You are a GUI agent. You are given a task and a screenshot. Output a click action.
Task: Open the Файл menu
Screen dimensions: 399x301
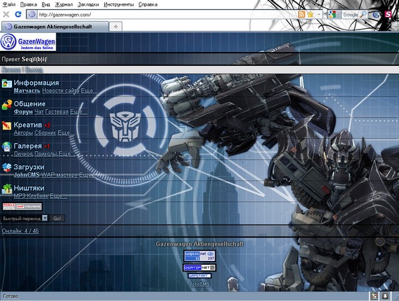click(x=9, y=4)
